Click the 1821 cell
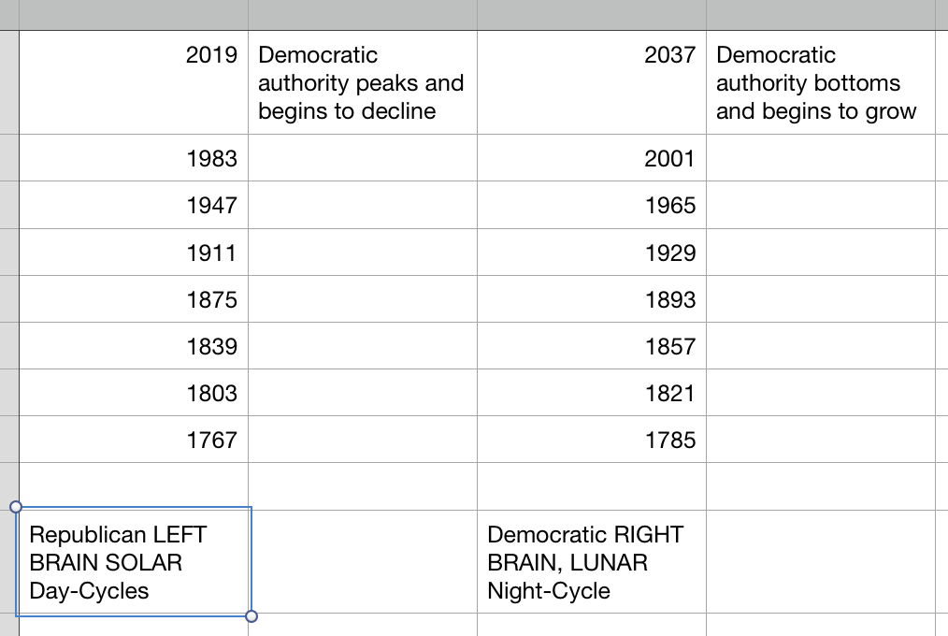The width and height of the screenshot is (948, 636). click(x=591, y=393)
